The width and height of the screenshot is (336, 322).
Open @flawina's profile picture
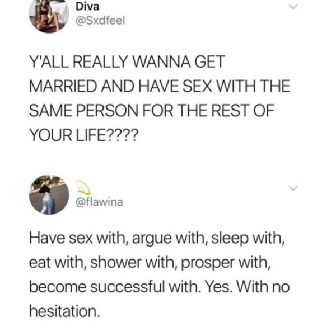pyautogui.click(x=49, y=195)
